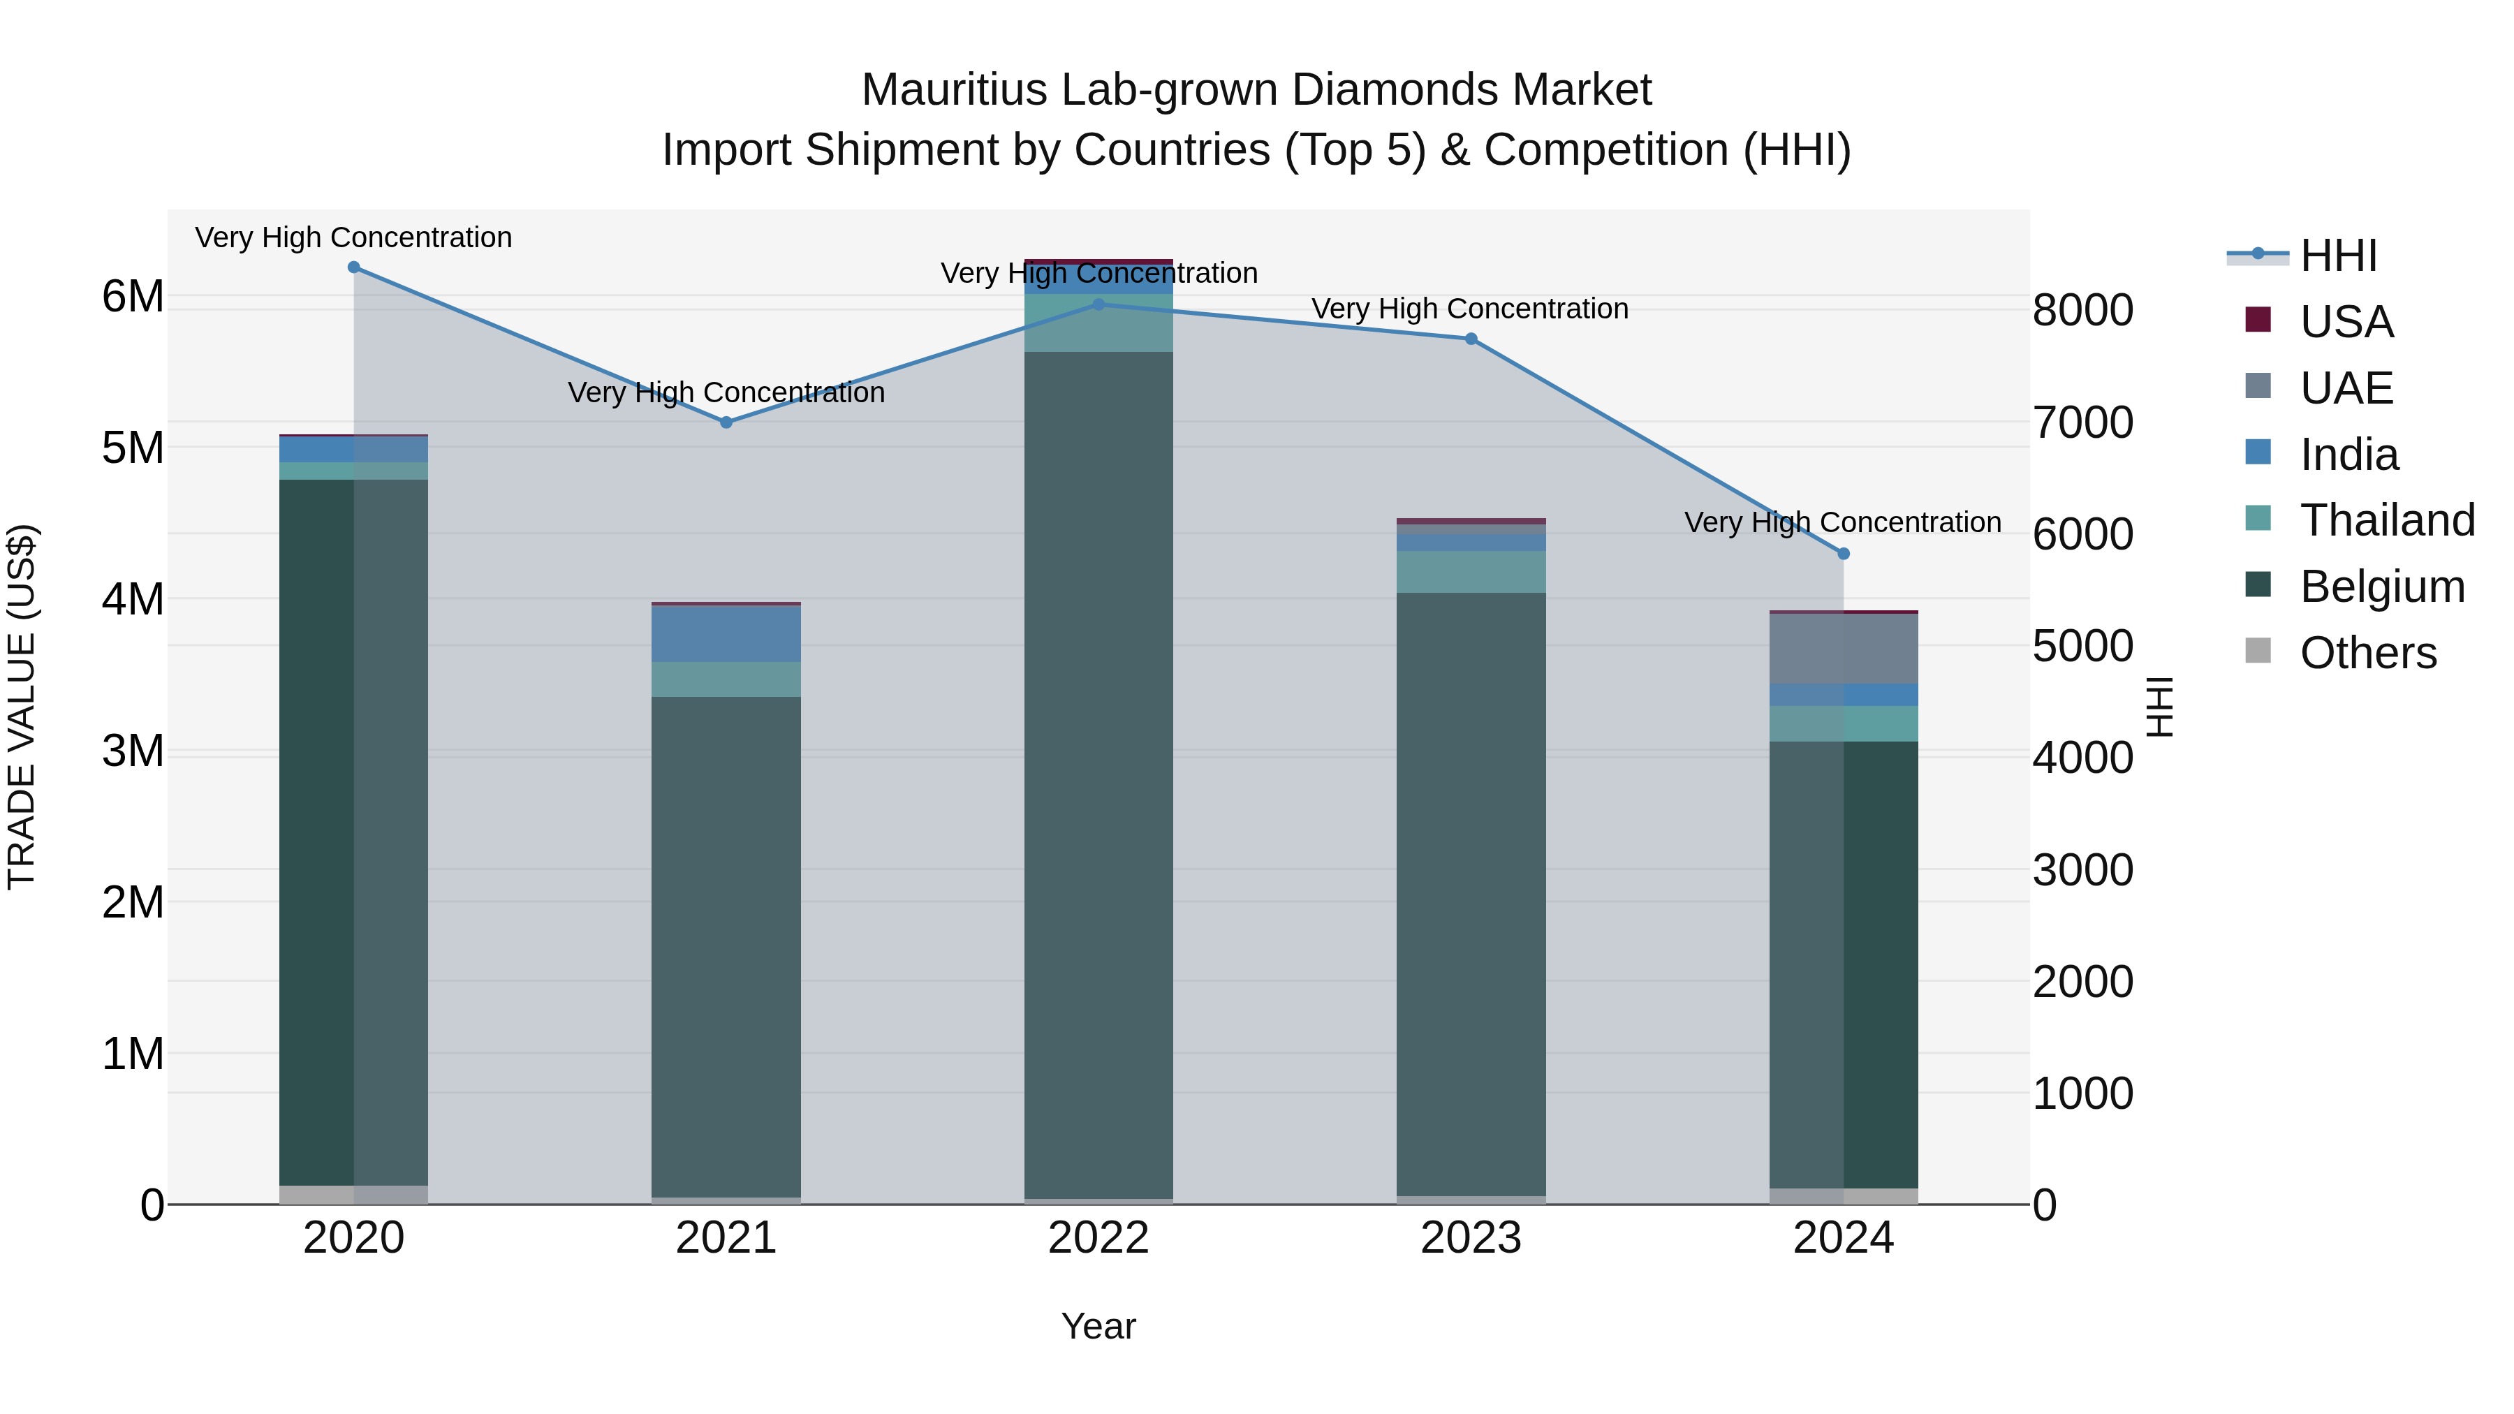Toggle the India legend entry

(x=2322, y=454)
